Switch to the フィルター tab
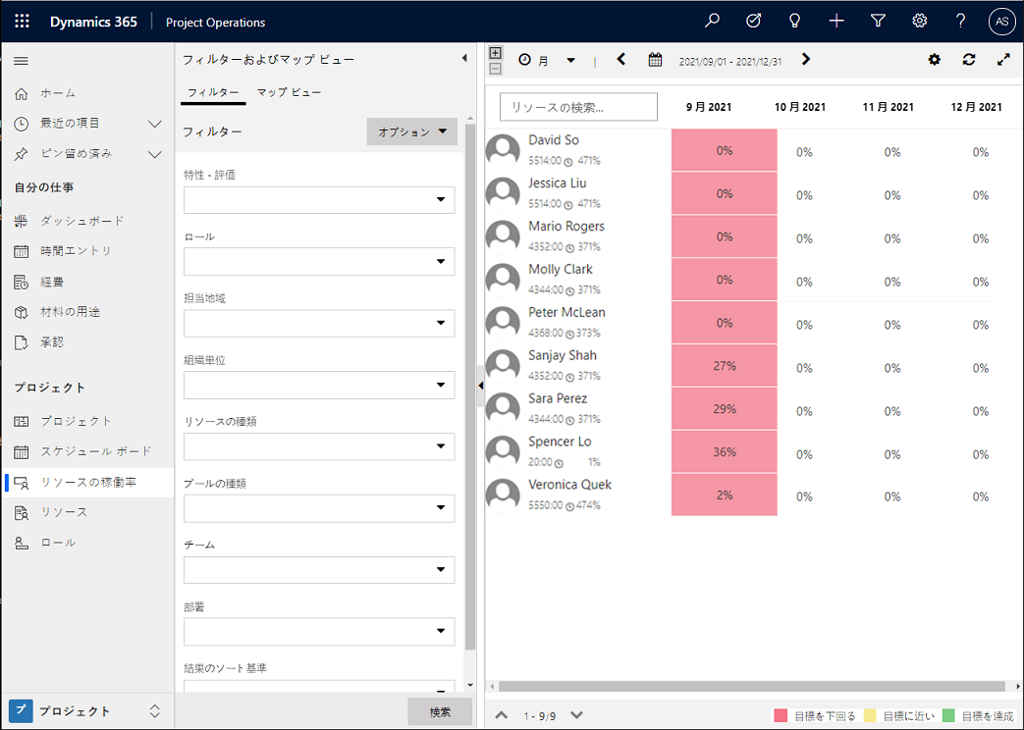This screenshot has height=730, width=1024. click(x=213, y=92)
